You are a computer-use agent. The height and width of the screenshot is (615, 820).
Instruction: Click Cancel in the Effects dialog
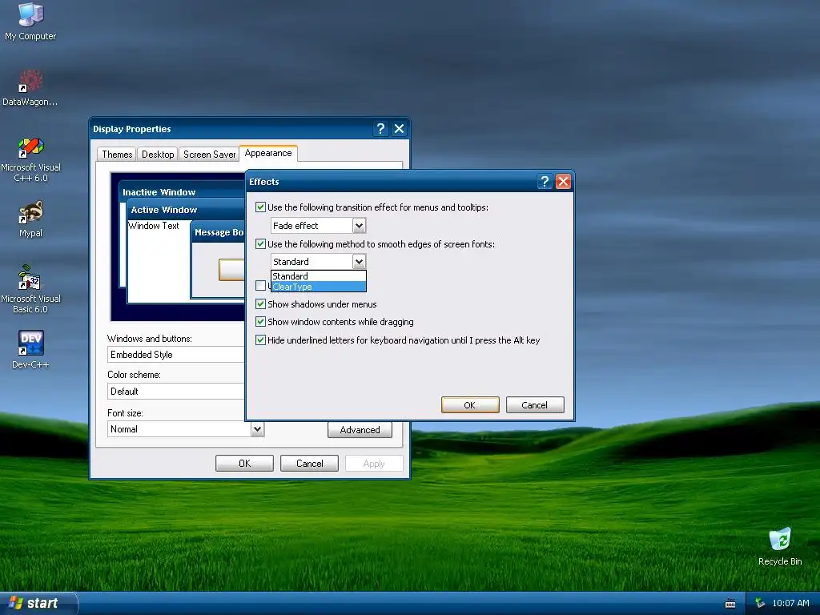tap(534, 404)
